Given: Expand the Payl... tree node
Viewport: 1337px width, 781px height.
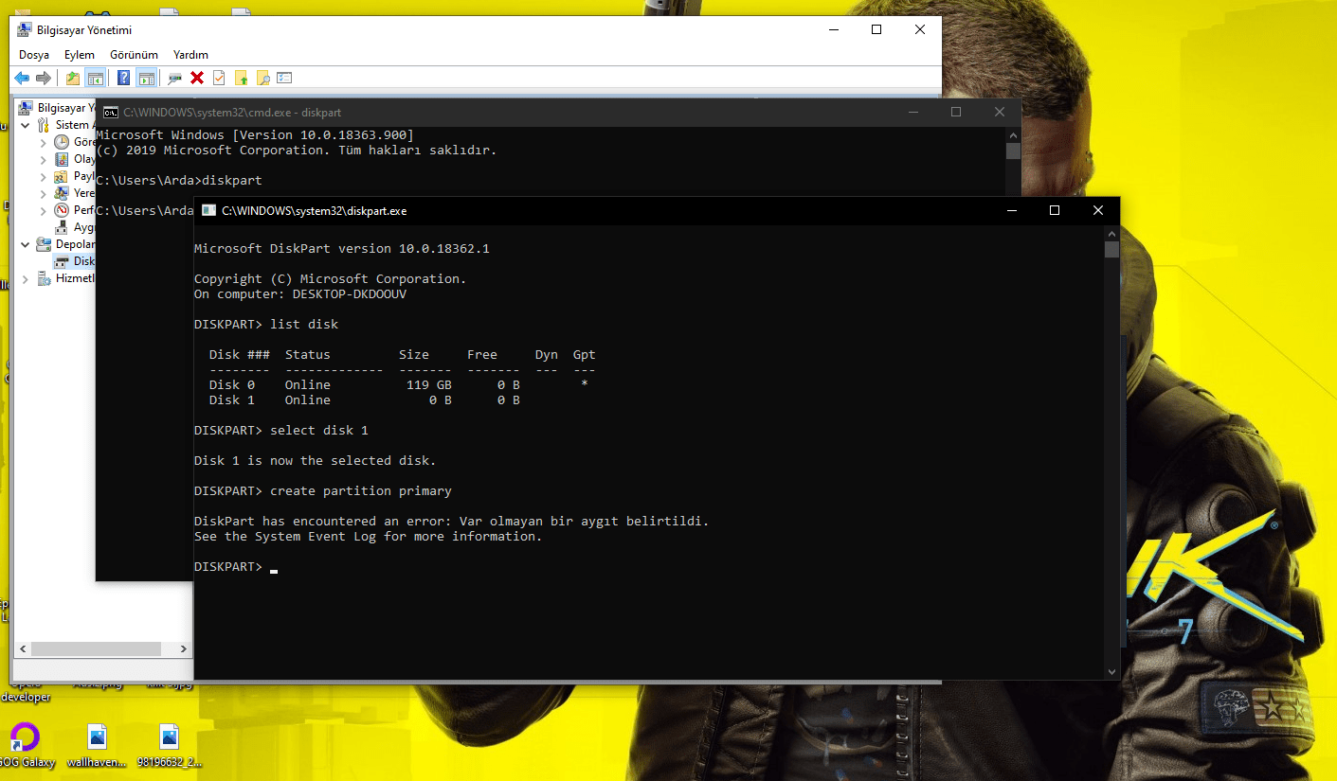Looking at the screenshot, I should point(43,176).
